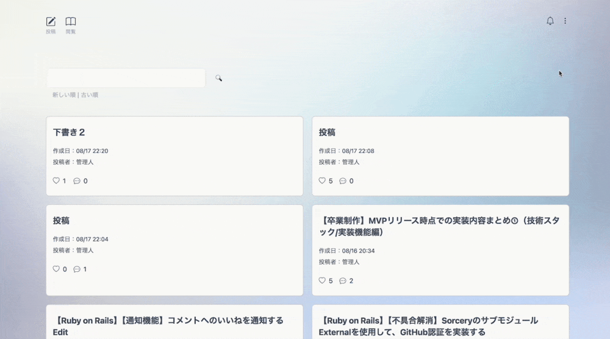Click the search magnifier icon

(218, 78)
